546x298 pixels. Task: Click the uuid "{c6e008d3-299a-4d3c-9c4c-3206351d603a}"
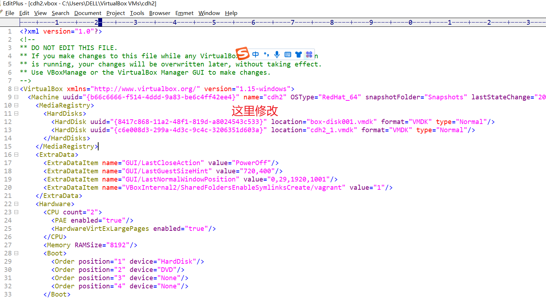click(x=189, y=130)
